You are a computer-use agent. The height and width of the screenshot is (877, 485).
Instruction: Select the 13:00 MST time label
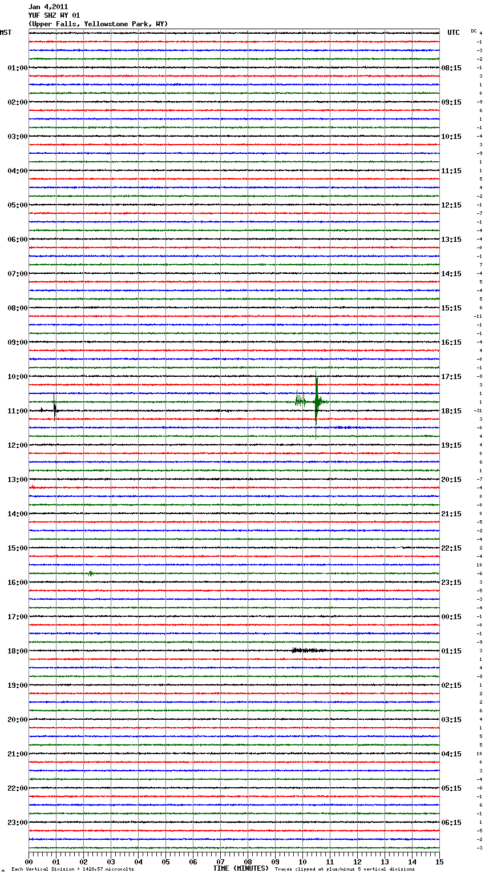(x=18, y=480)
